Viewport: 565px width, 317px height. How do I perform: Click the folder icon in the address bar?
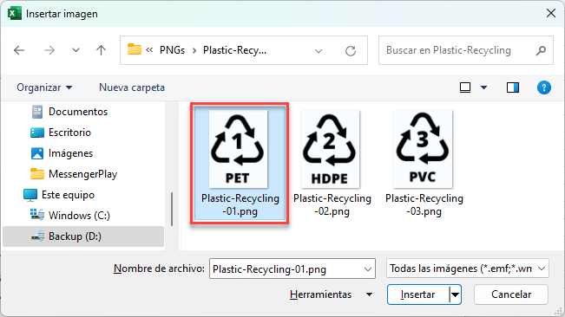[134, 49]
